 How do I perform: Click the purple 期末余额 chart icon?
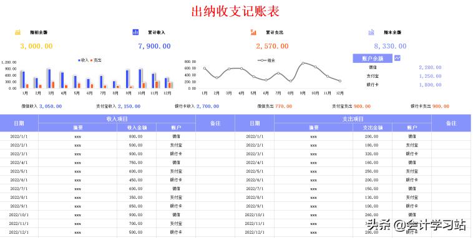pyautogui.click(x=371, y=32)
